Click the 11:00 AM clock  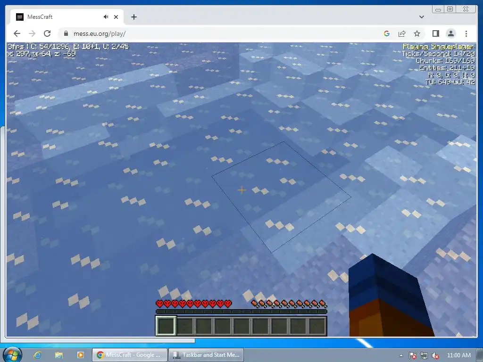[x=458, y=355]
